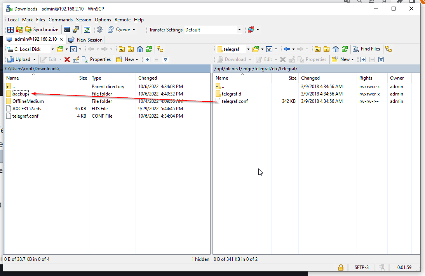Go to remote parent directory icon
This screenshot has height=276, width=425.
(317, 49)
